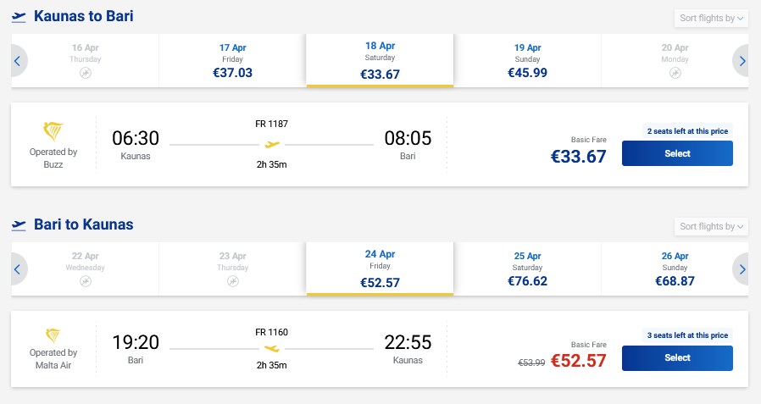Image resolution: width=761 pixels, height=404 pixels.
Task: Click the next dates arrow for Kaunas to Bari
Action: [x=742, y=61]
